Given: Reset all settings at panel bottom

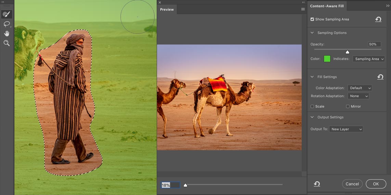Looking at the screenshot, I should 317,184.
